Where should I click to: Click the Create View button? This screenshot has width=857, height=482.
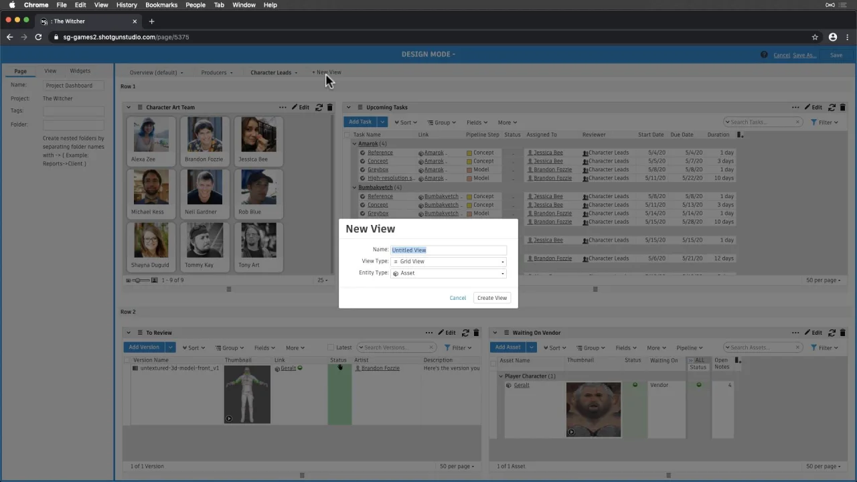tap(491, 298)
